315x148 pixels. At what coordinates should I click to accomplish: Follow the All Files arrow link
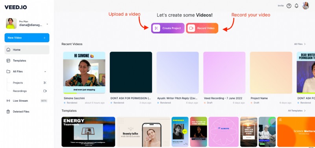coord(300,44)
